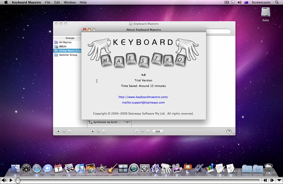This screenshot has width=283, height=184.
Task: Enable the selected group via checkmark button
Action: (x=70, y=131)
